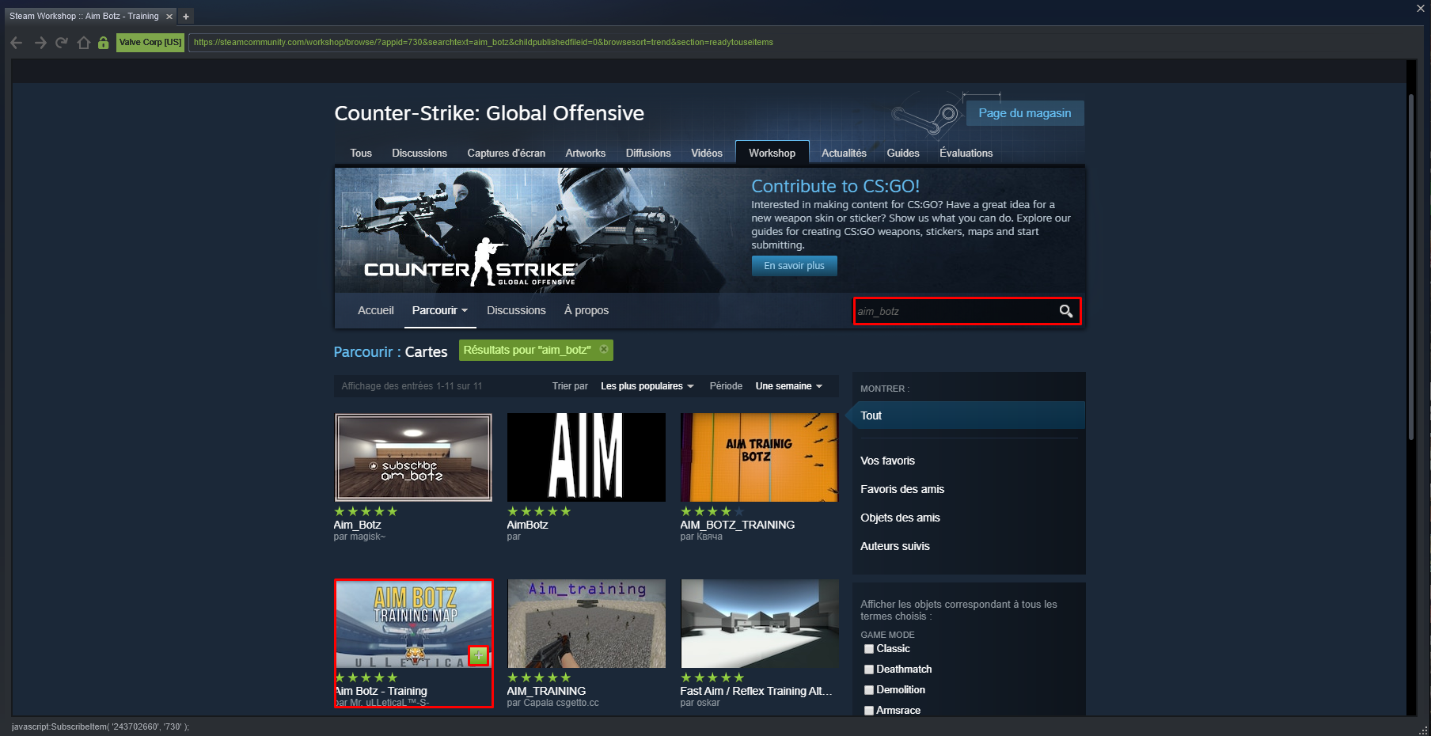Open the Fast Aim Reflex Training thumbnail
Viewport: 1431px width, 736px height.
pos(759,624)
